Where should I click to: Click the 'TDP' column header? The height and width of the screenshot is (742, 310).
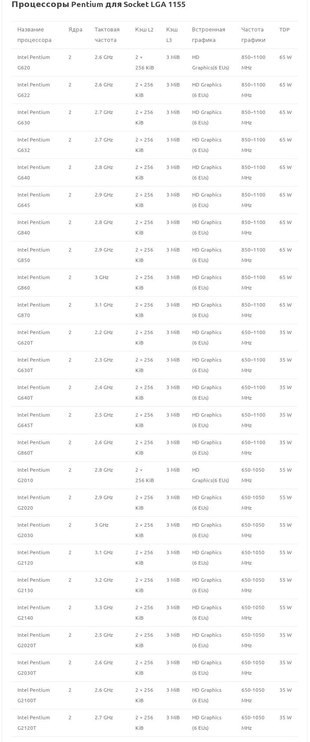[284, 30]
